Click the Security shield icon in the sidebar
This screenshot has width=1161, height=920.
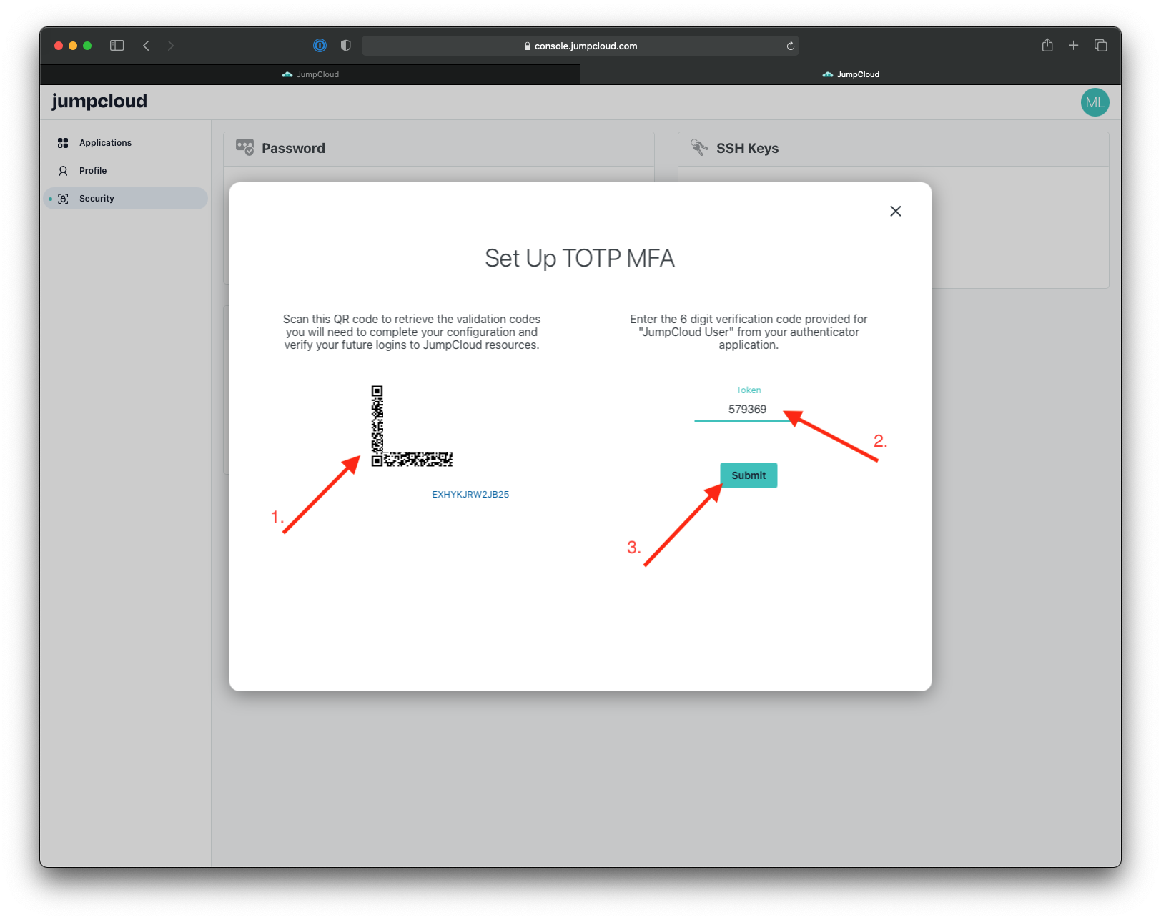tap(63, 199)
